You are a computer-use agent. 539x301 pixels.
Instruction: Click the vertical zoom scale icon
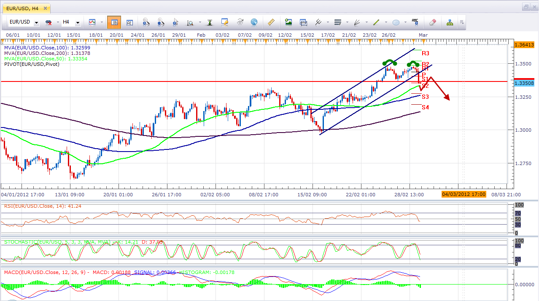(x=190, y=22)
